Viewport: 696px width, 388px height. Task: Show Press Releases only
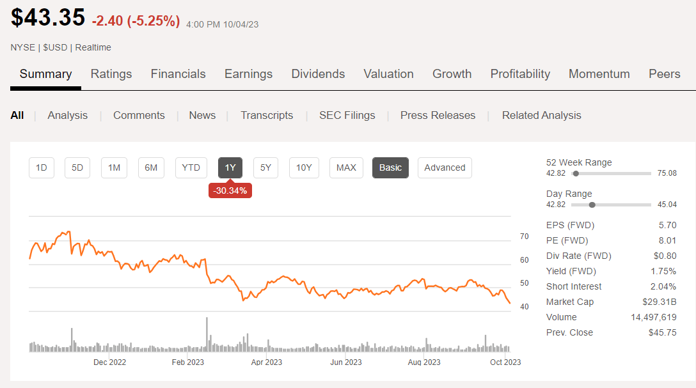coord(438,116)
